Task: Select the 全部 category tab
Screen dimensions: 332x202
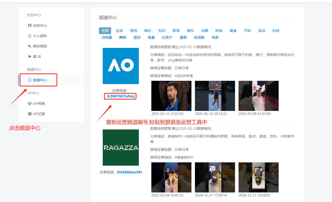Action: click(105, 31)
